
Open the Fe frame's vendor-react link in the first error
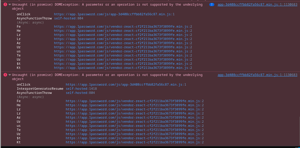123,27
